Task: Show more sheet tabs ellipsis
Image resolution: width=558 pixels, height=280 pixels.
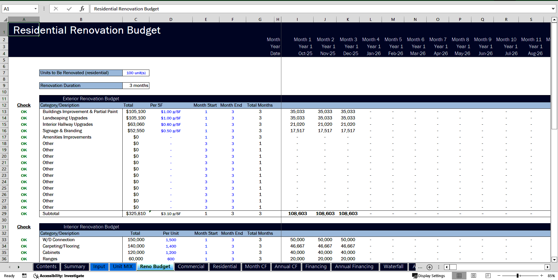Action: coord(420,267)
